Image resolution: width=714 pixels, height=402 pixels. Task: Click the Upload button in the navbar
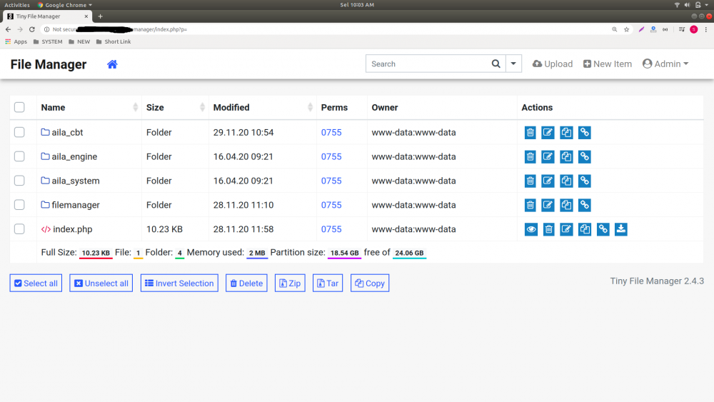click(x=553, y=64)
